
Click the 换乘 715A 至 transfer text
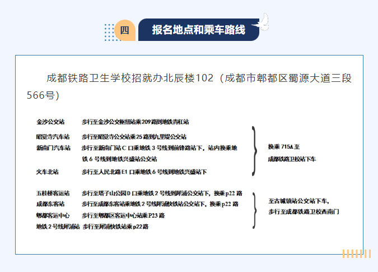pos(284,146)
